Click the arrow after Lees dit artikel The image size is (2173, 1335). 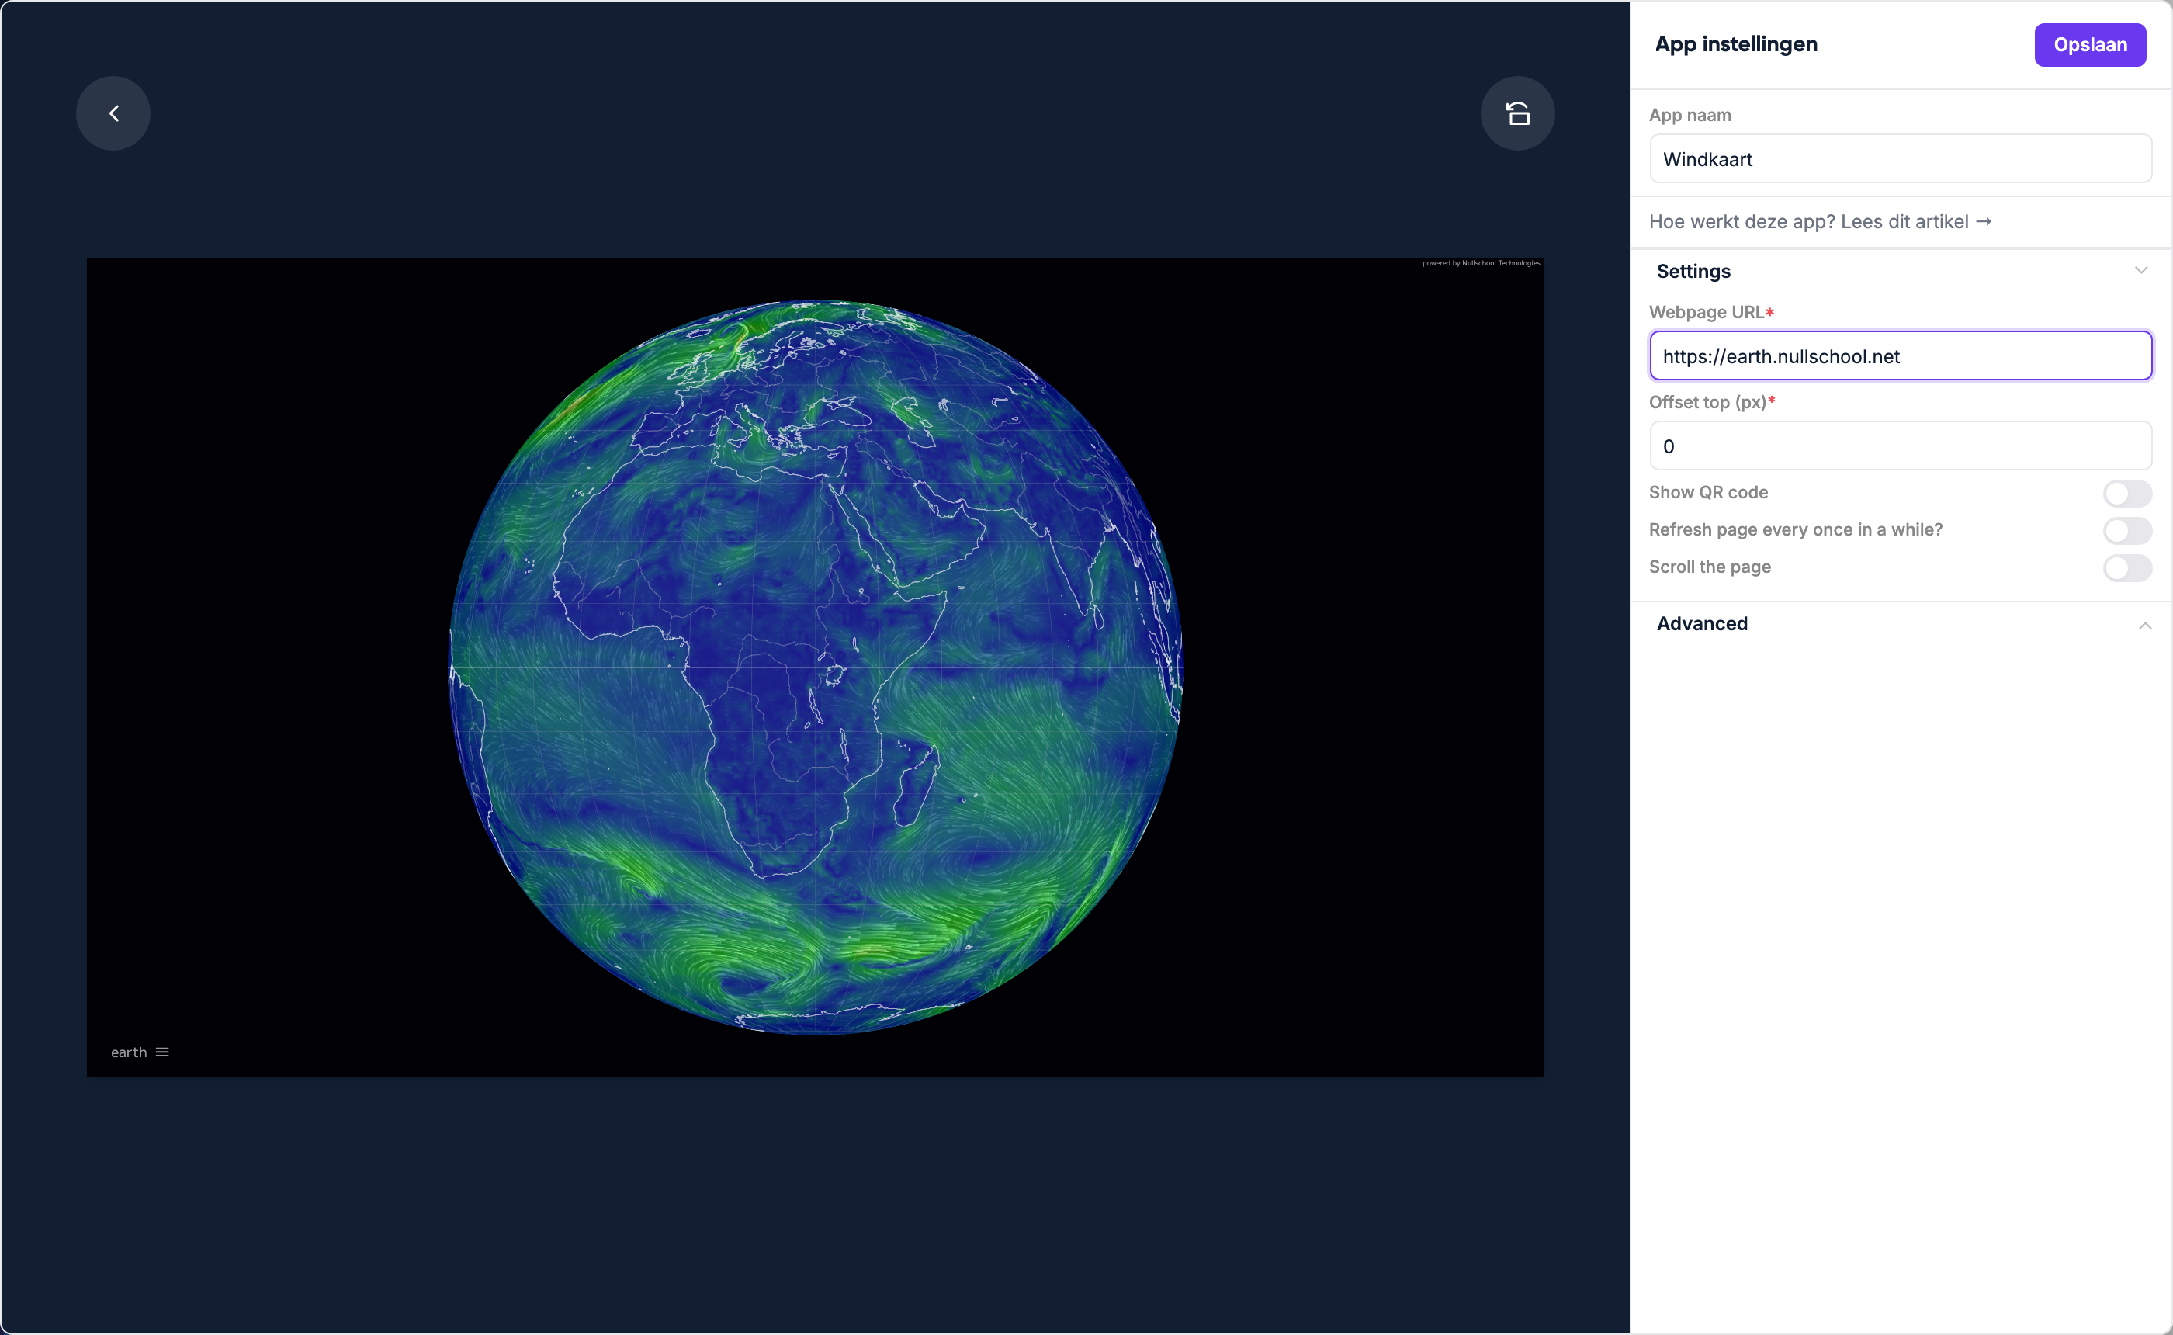click(1983, 222)
